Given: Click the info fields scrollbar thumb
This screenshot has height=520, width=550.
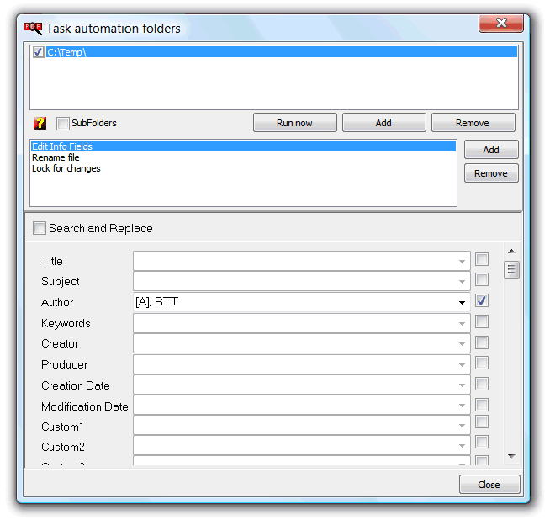Looking at the screenshot, I should coord(511,269).
